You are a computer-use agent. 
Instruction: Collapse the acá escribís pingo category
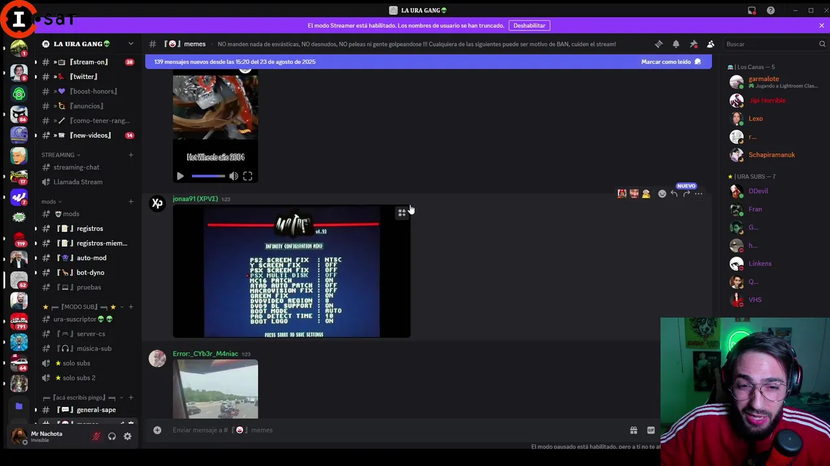pyautogui.click(x=82, y=397)
